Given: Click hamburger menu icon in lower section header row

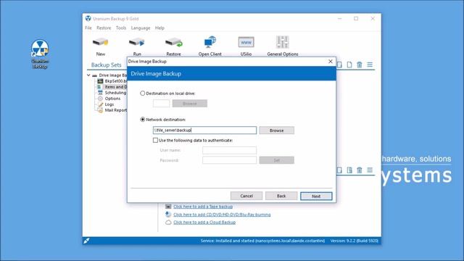Looking at the screenshot, I should pyautogui.click(x=370, y=170).
